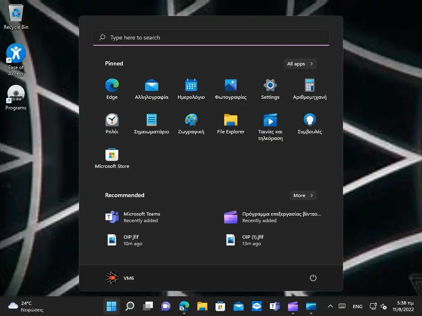Open network and volume tray icons
This screenshot has height=316, width=422.
(378, 306)
